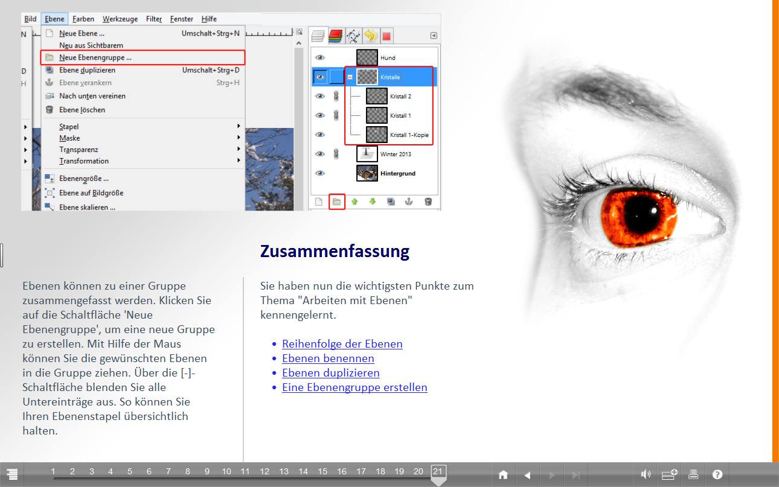
Task: Click the new layer icon below layers
Action: tap(319, 202)
